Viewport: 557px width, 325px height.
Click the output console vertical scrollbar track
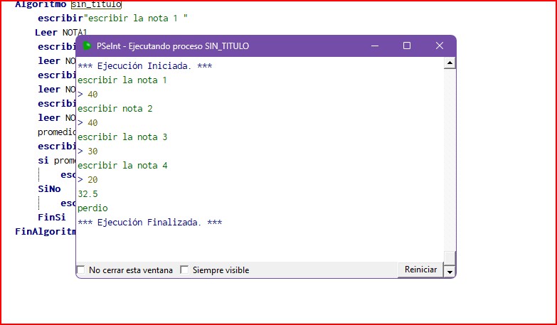click(449, 156)
